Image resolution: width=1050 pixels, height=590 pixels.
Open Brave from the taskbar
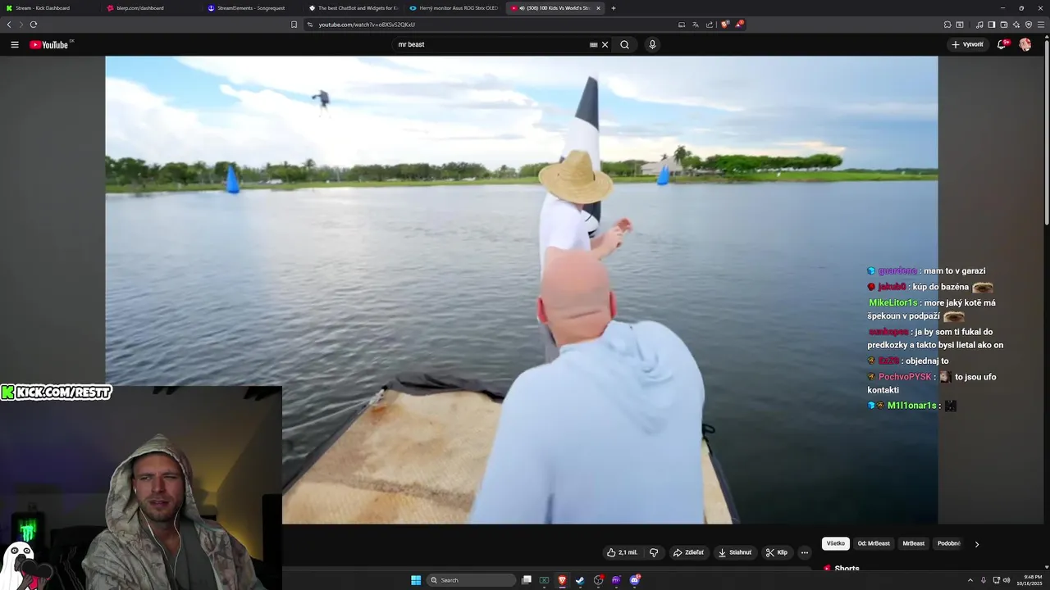[562, 580]
